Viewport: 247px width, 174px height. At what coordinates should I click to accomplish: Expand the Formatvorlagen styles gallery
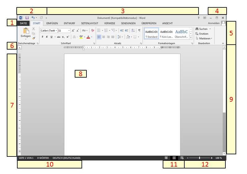pos(191,38)
